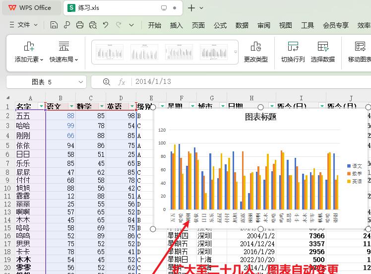Open the name box dropdown showing 图表 5
The height and width of the screenshot is (274, 371).
coord(81,82)
